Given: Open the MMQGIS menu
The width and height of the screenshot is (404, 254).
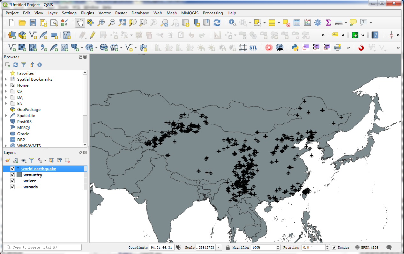Looking at the screenshot, I should click(x=190, y=13).
